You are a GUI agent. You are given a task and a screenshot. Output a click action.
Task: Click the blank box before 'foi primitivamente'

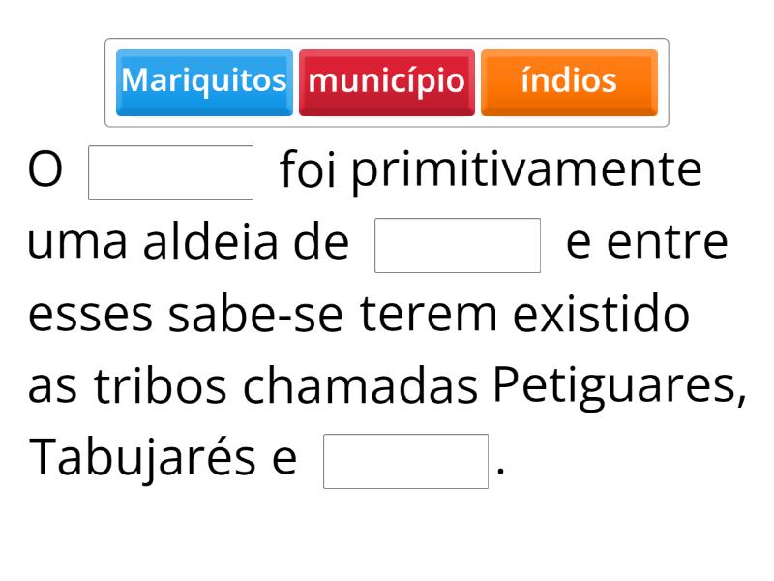point(170,172)
